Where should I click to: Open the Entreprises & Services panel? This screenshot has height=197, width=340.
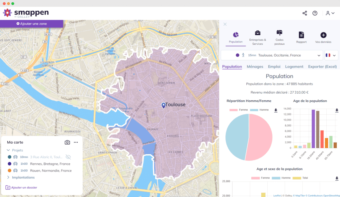[x=258, y=36]
